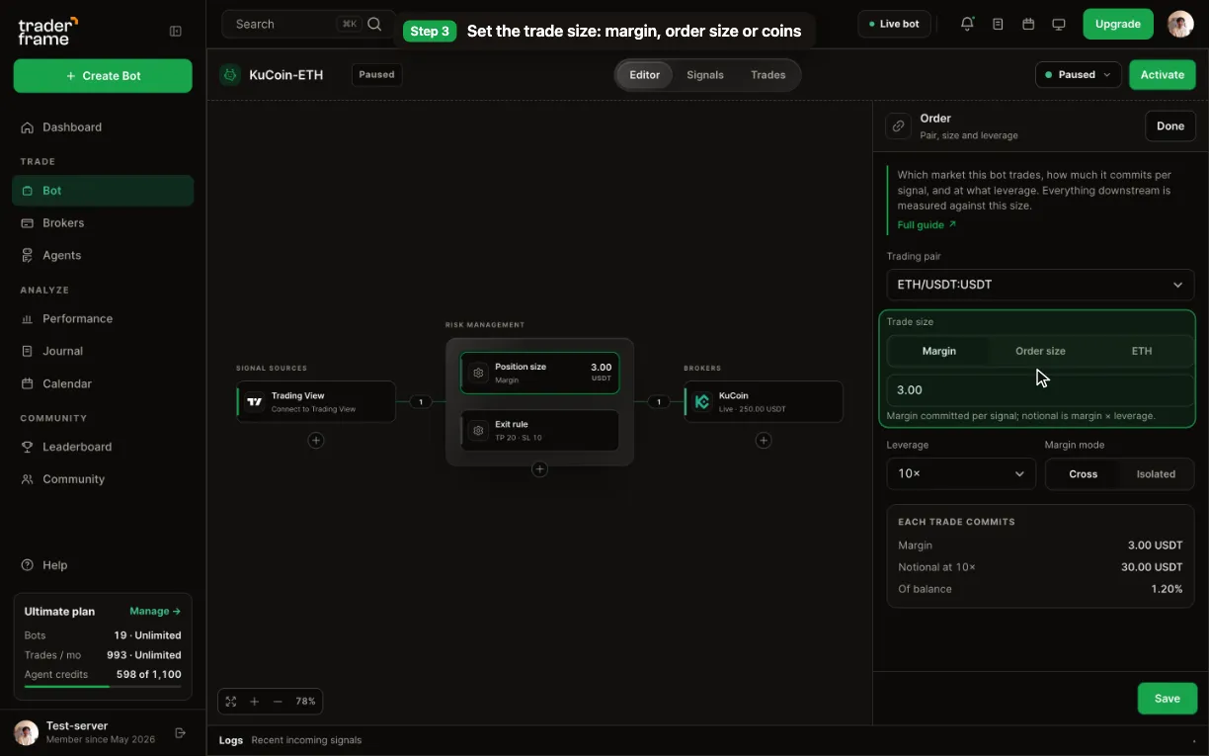Click the Exit rule gear icon

coord(479,430)
